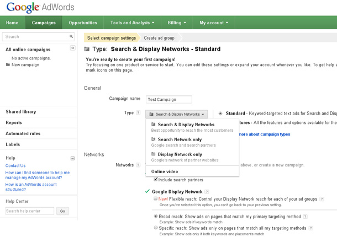Open How is an AdWords account structured link
Viewport: 337px width, 237px height.
(31, 187)
